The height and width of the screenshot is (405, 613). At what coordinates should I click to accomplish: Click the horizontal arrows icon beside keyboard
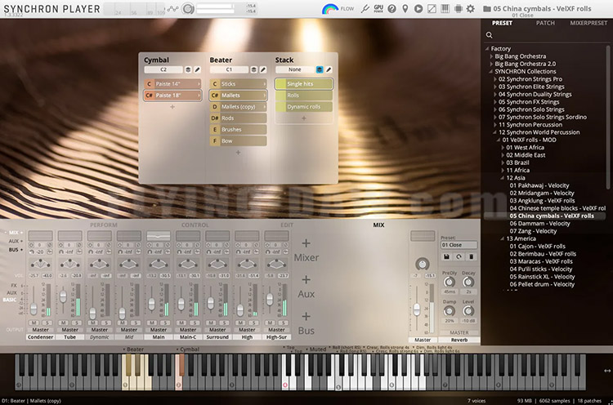[606, 371]
